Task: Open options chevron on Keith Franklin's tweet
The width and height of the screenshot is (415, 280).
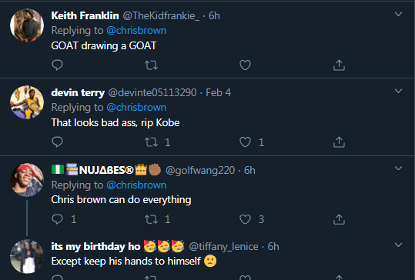Action: 398,14
